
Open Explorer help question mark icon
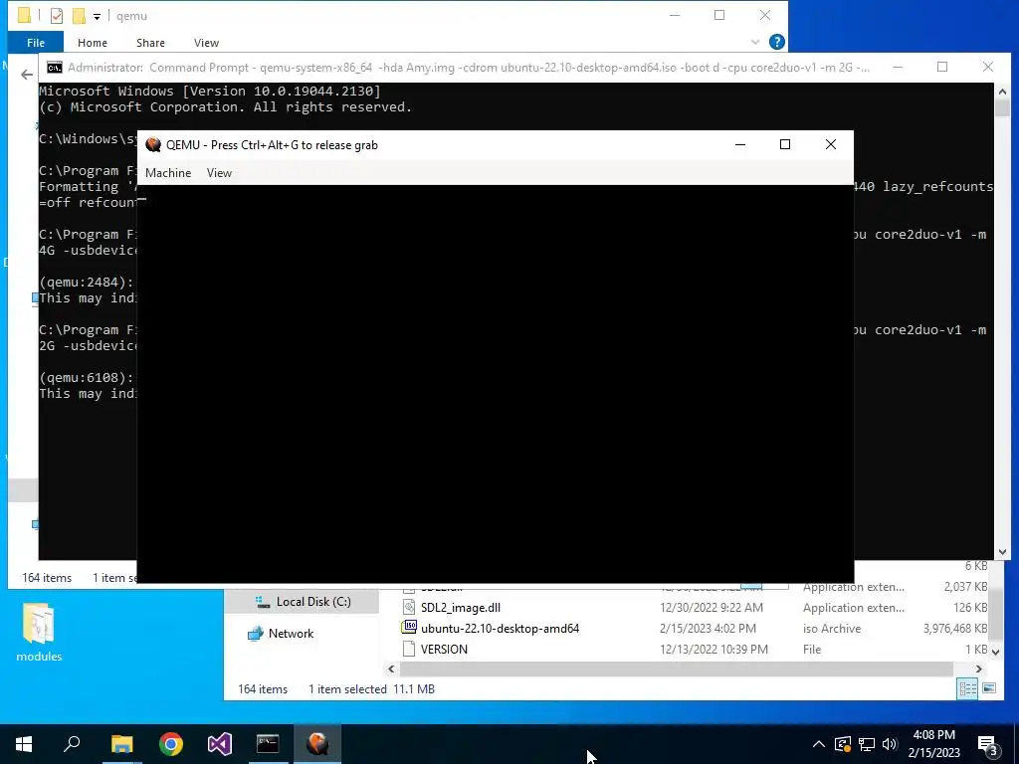(x=776, y=42)
